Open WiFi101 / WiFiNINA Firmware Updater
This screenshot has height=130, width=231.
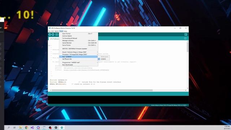tap(78, 49)
